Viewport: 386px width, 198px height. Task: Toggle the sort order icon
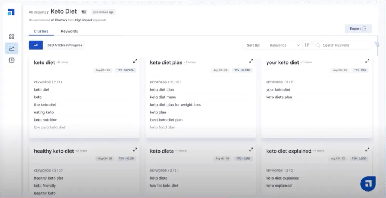(307, 45)
